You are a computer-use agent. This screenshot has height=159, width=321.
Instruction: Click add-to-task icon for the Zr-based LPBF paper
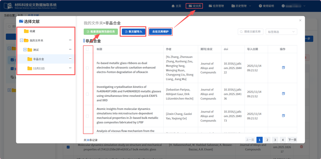(283, 116)
